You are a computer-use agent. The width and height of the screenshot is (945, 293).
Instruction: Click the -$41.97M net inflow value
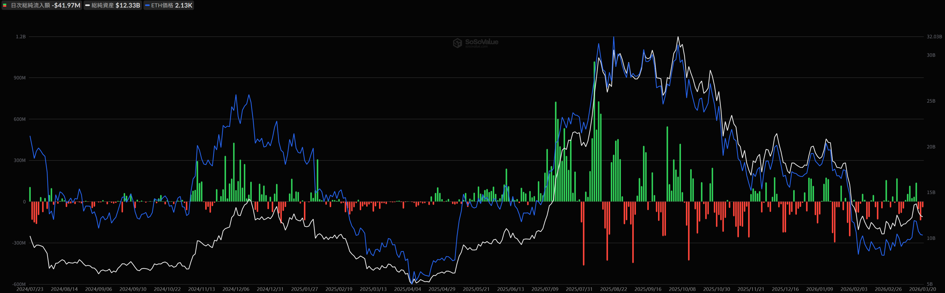(x=66, y=5)
